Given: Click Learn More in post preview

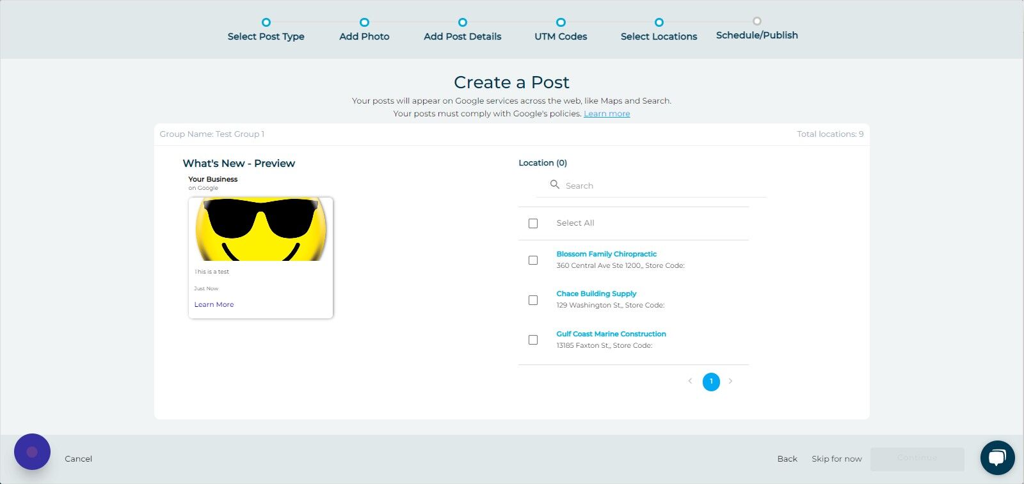Looking at the screenshot, I should point(214,304).
